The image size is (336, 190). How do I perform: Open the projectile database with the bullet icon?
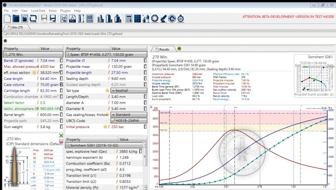(109, 19)
